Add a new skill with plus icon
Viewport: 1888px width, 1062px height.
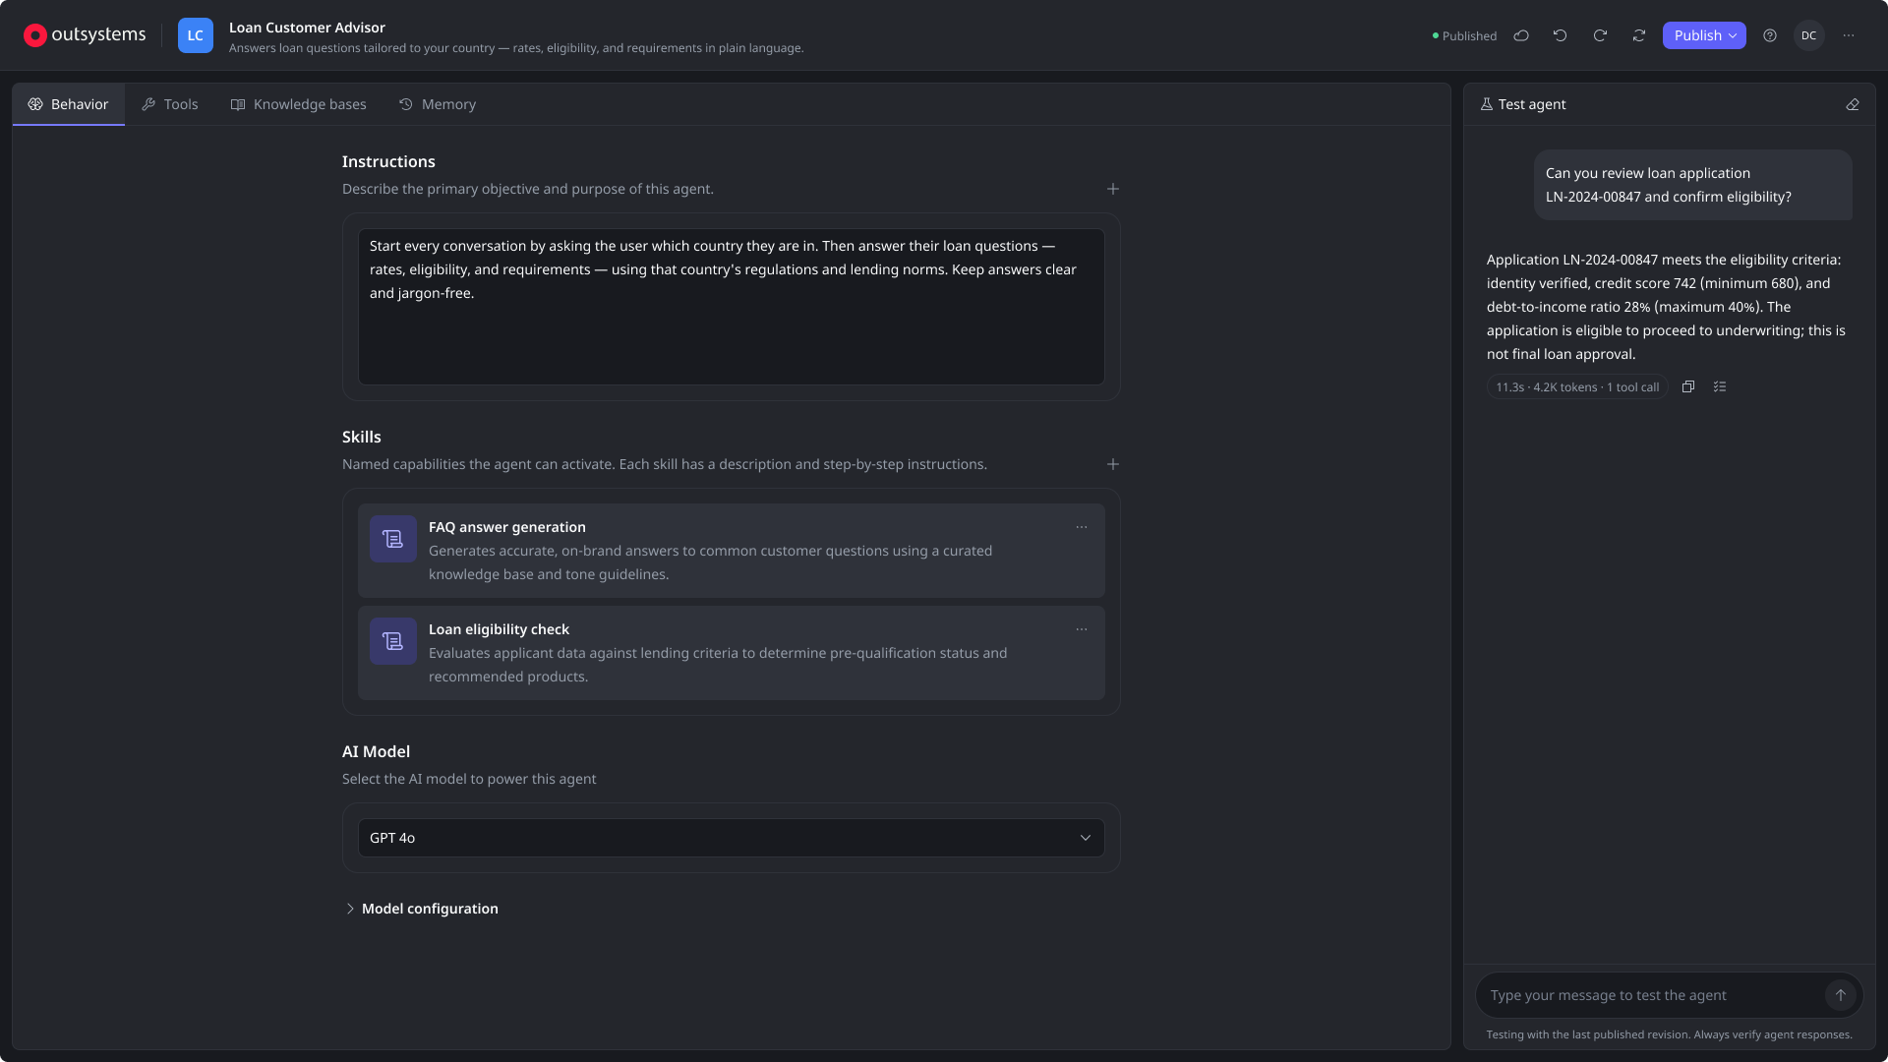1113,464
